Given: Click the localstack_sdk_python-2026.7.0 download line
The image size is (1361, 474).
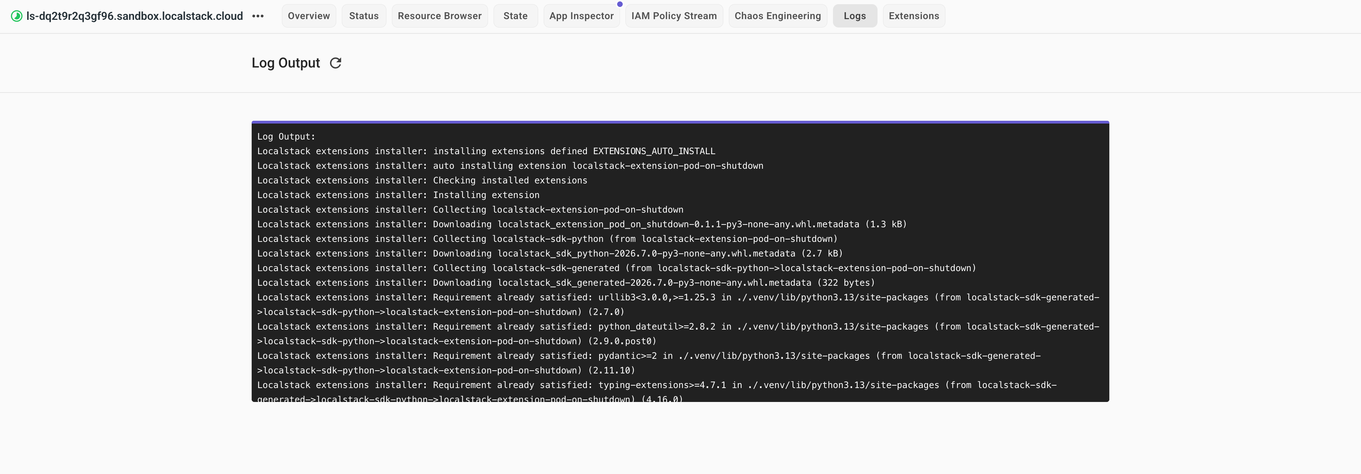Looking at the screenshot, I should pyautogui.click(x=550, y=254).
